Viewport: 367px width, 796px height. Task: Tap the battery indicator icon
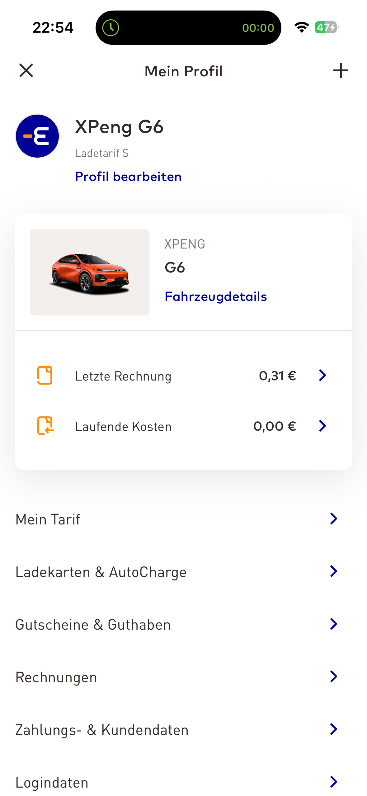[x=326, y=27]
